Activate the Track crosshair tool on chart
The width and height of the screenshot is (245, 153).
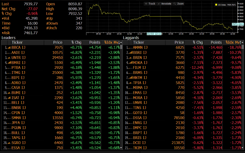point(150,4)
